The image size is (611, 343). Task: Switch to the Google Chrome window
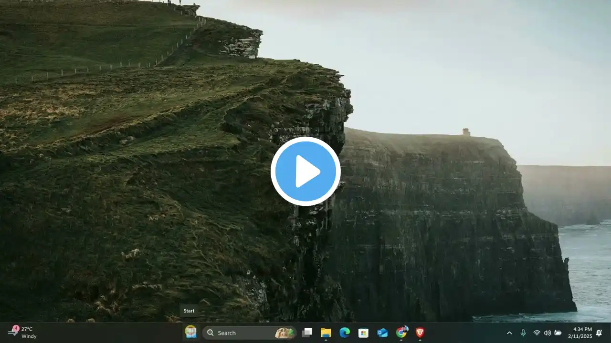pyautogui.click(x=401, y=332)
